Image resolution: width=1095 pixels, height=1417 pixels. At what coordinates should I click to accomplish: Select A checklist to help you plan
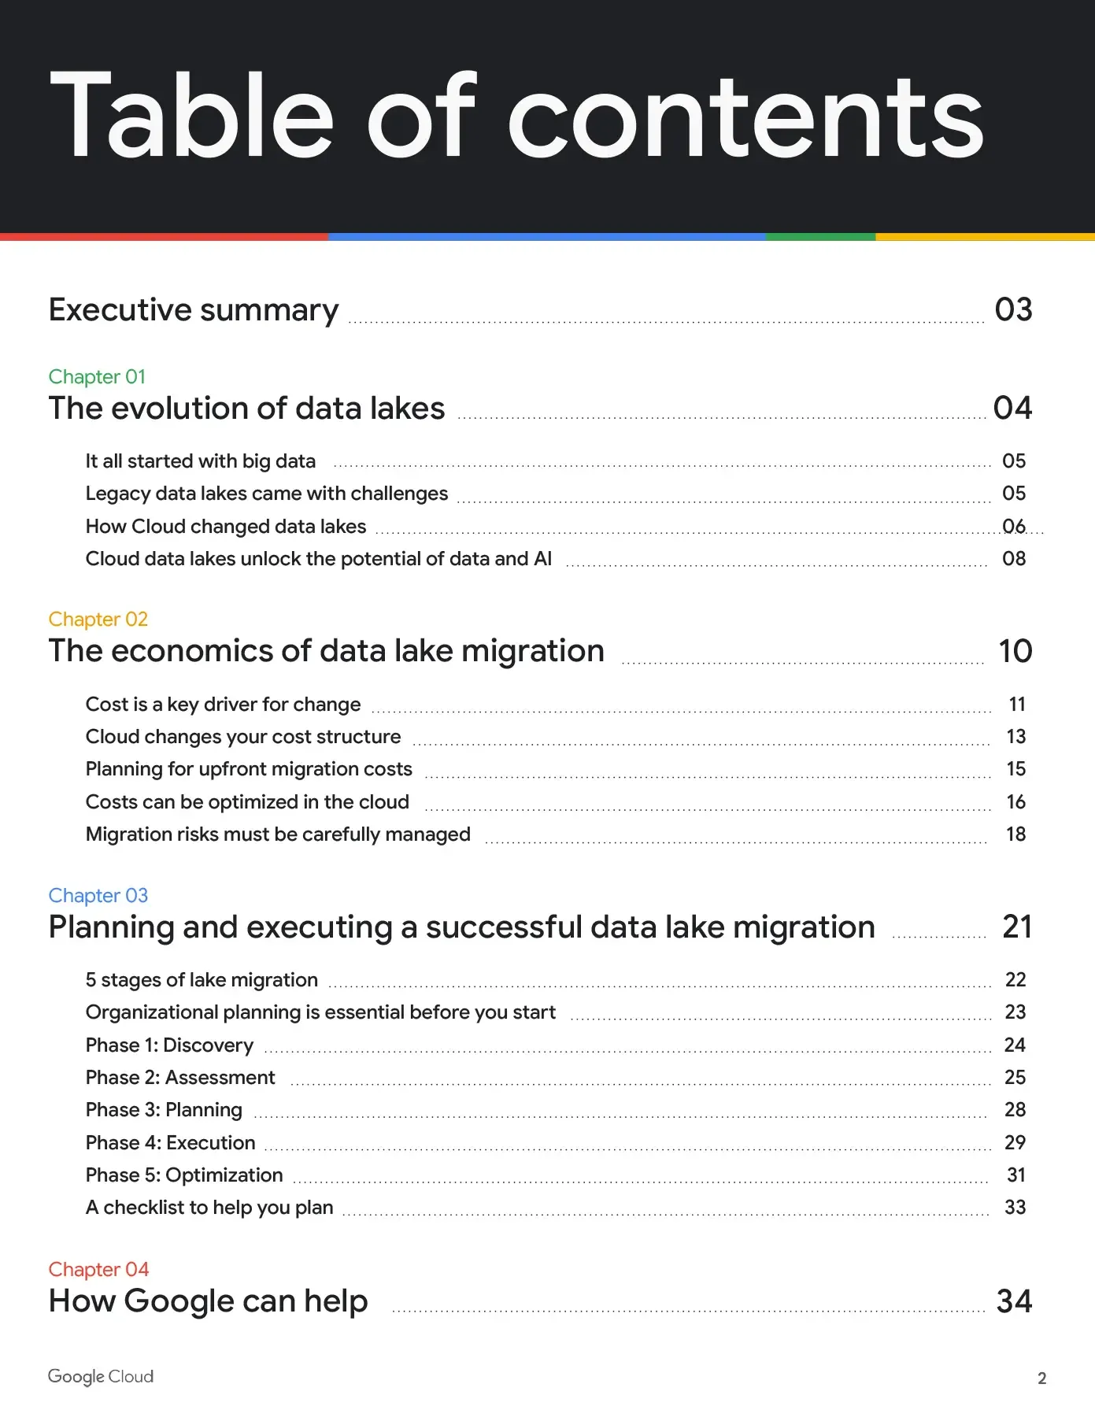[209, 1208]
